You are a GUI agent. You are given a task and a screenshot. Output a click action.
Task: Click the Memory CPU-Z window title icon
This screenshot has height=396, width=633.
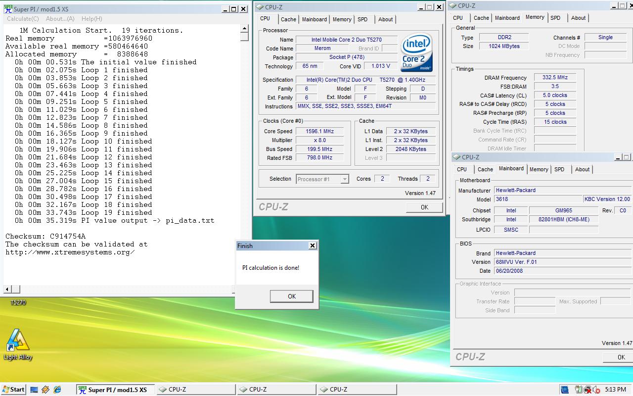[x=452, y=5]
